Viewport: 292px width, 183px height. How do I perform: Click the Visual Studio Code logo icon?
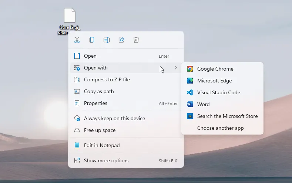[190, 92]
